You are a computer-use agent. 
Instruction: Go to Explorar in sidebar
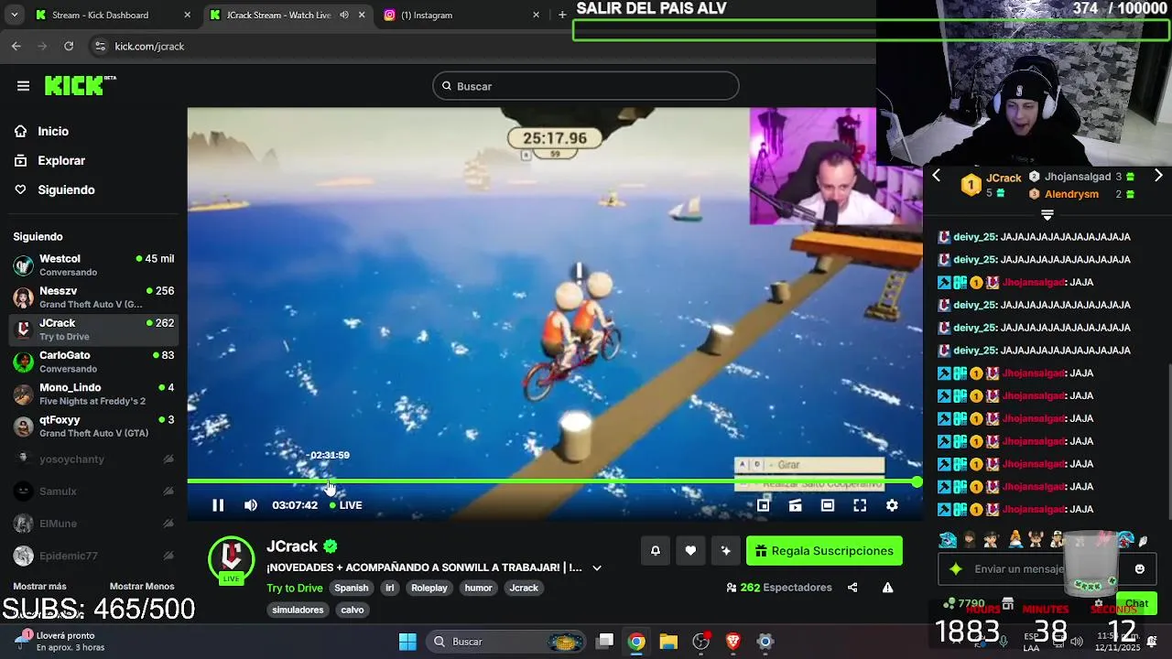coord(61,161)
